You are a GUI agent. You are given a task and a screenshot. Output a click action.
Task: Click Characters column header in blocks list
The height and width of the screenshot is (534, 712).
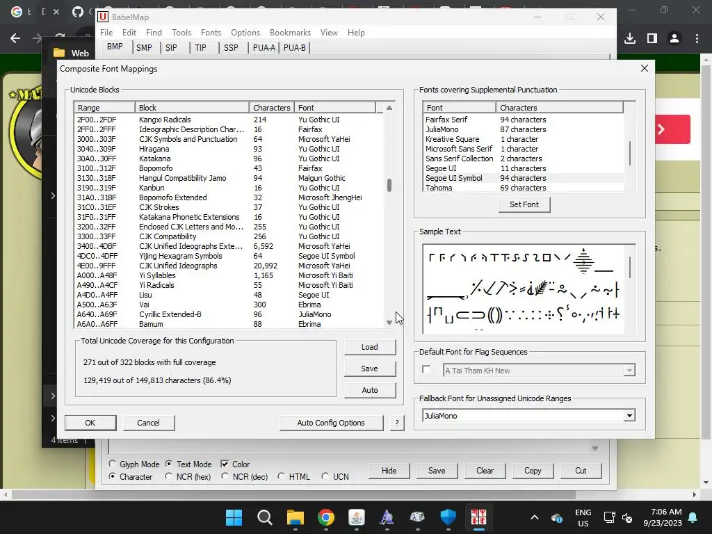[x=272, y=108]
